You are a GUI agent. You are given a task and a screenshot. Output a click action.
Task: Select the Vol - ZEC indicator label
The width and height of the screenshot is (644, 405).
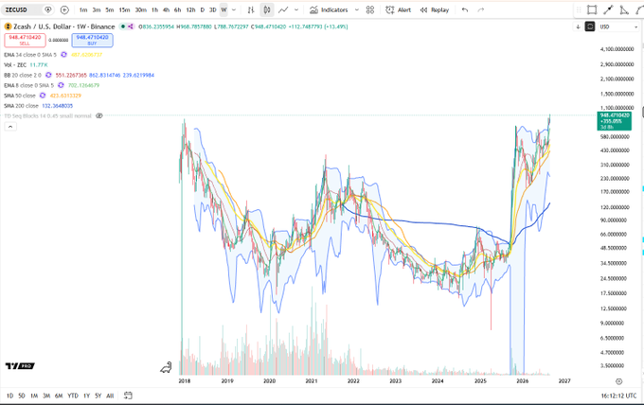tap(15, 65)
